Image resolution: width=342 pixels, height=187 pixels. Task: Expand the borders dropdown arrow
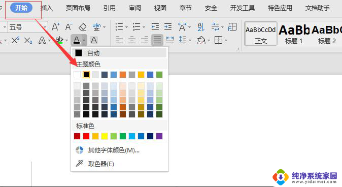pyautogui.click(x=226, y=41)
